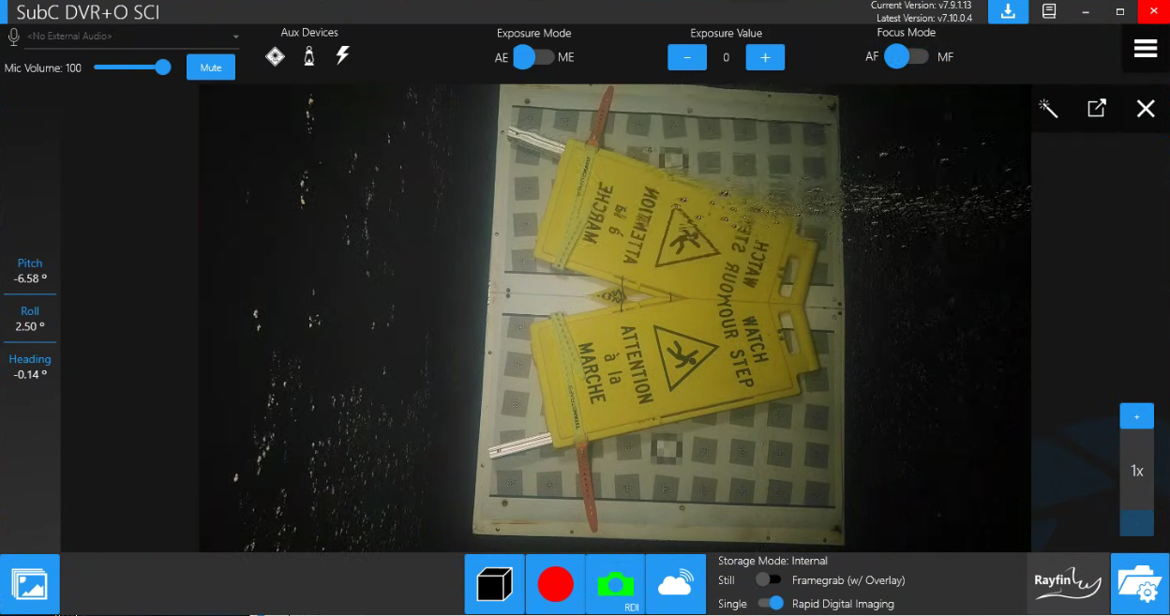This screenshot has width=1170, height=616.
Task: Click the Mic Volume slider handle
Action: point(163,68)
